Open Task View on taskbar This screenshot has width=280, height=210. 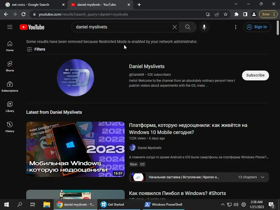pyautogui.click(x=33, y=205)
